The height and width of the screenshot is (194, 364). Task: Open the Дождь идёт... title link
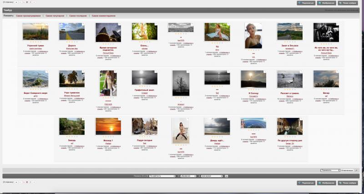click(217, 141)
